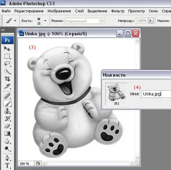This screenshot has width=171, height=170.
Task: Select the Type tool
Action: 7,166
